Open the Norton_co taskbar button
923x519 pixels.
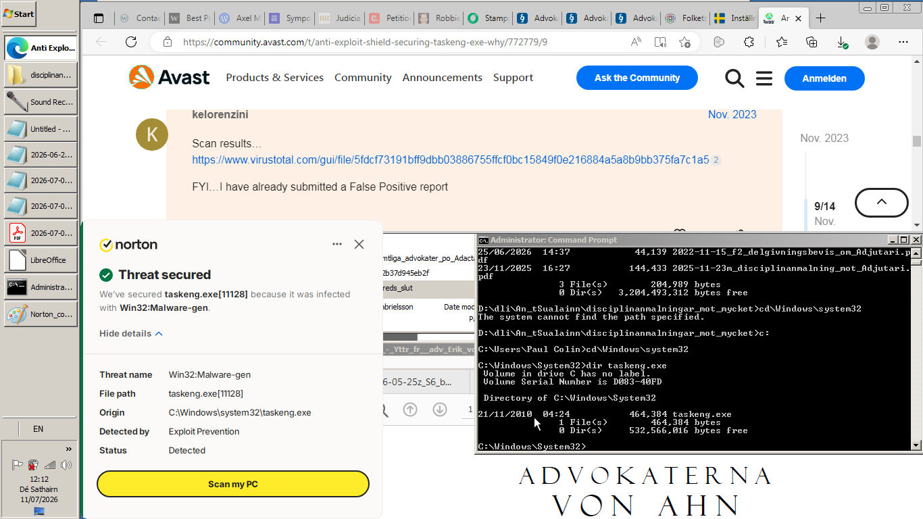point(41,314)
